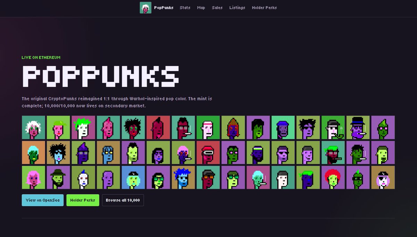
Task: Select green mohawk punk with pink glasses
Action: [x=383, y=127]
